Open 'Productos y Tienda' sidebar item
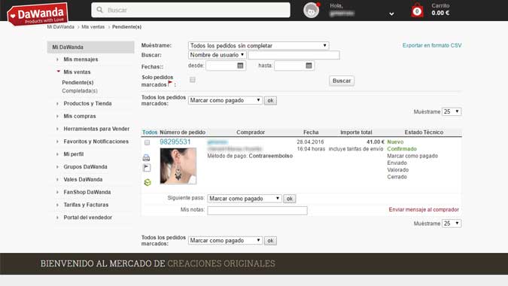 click(87, 103)
